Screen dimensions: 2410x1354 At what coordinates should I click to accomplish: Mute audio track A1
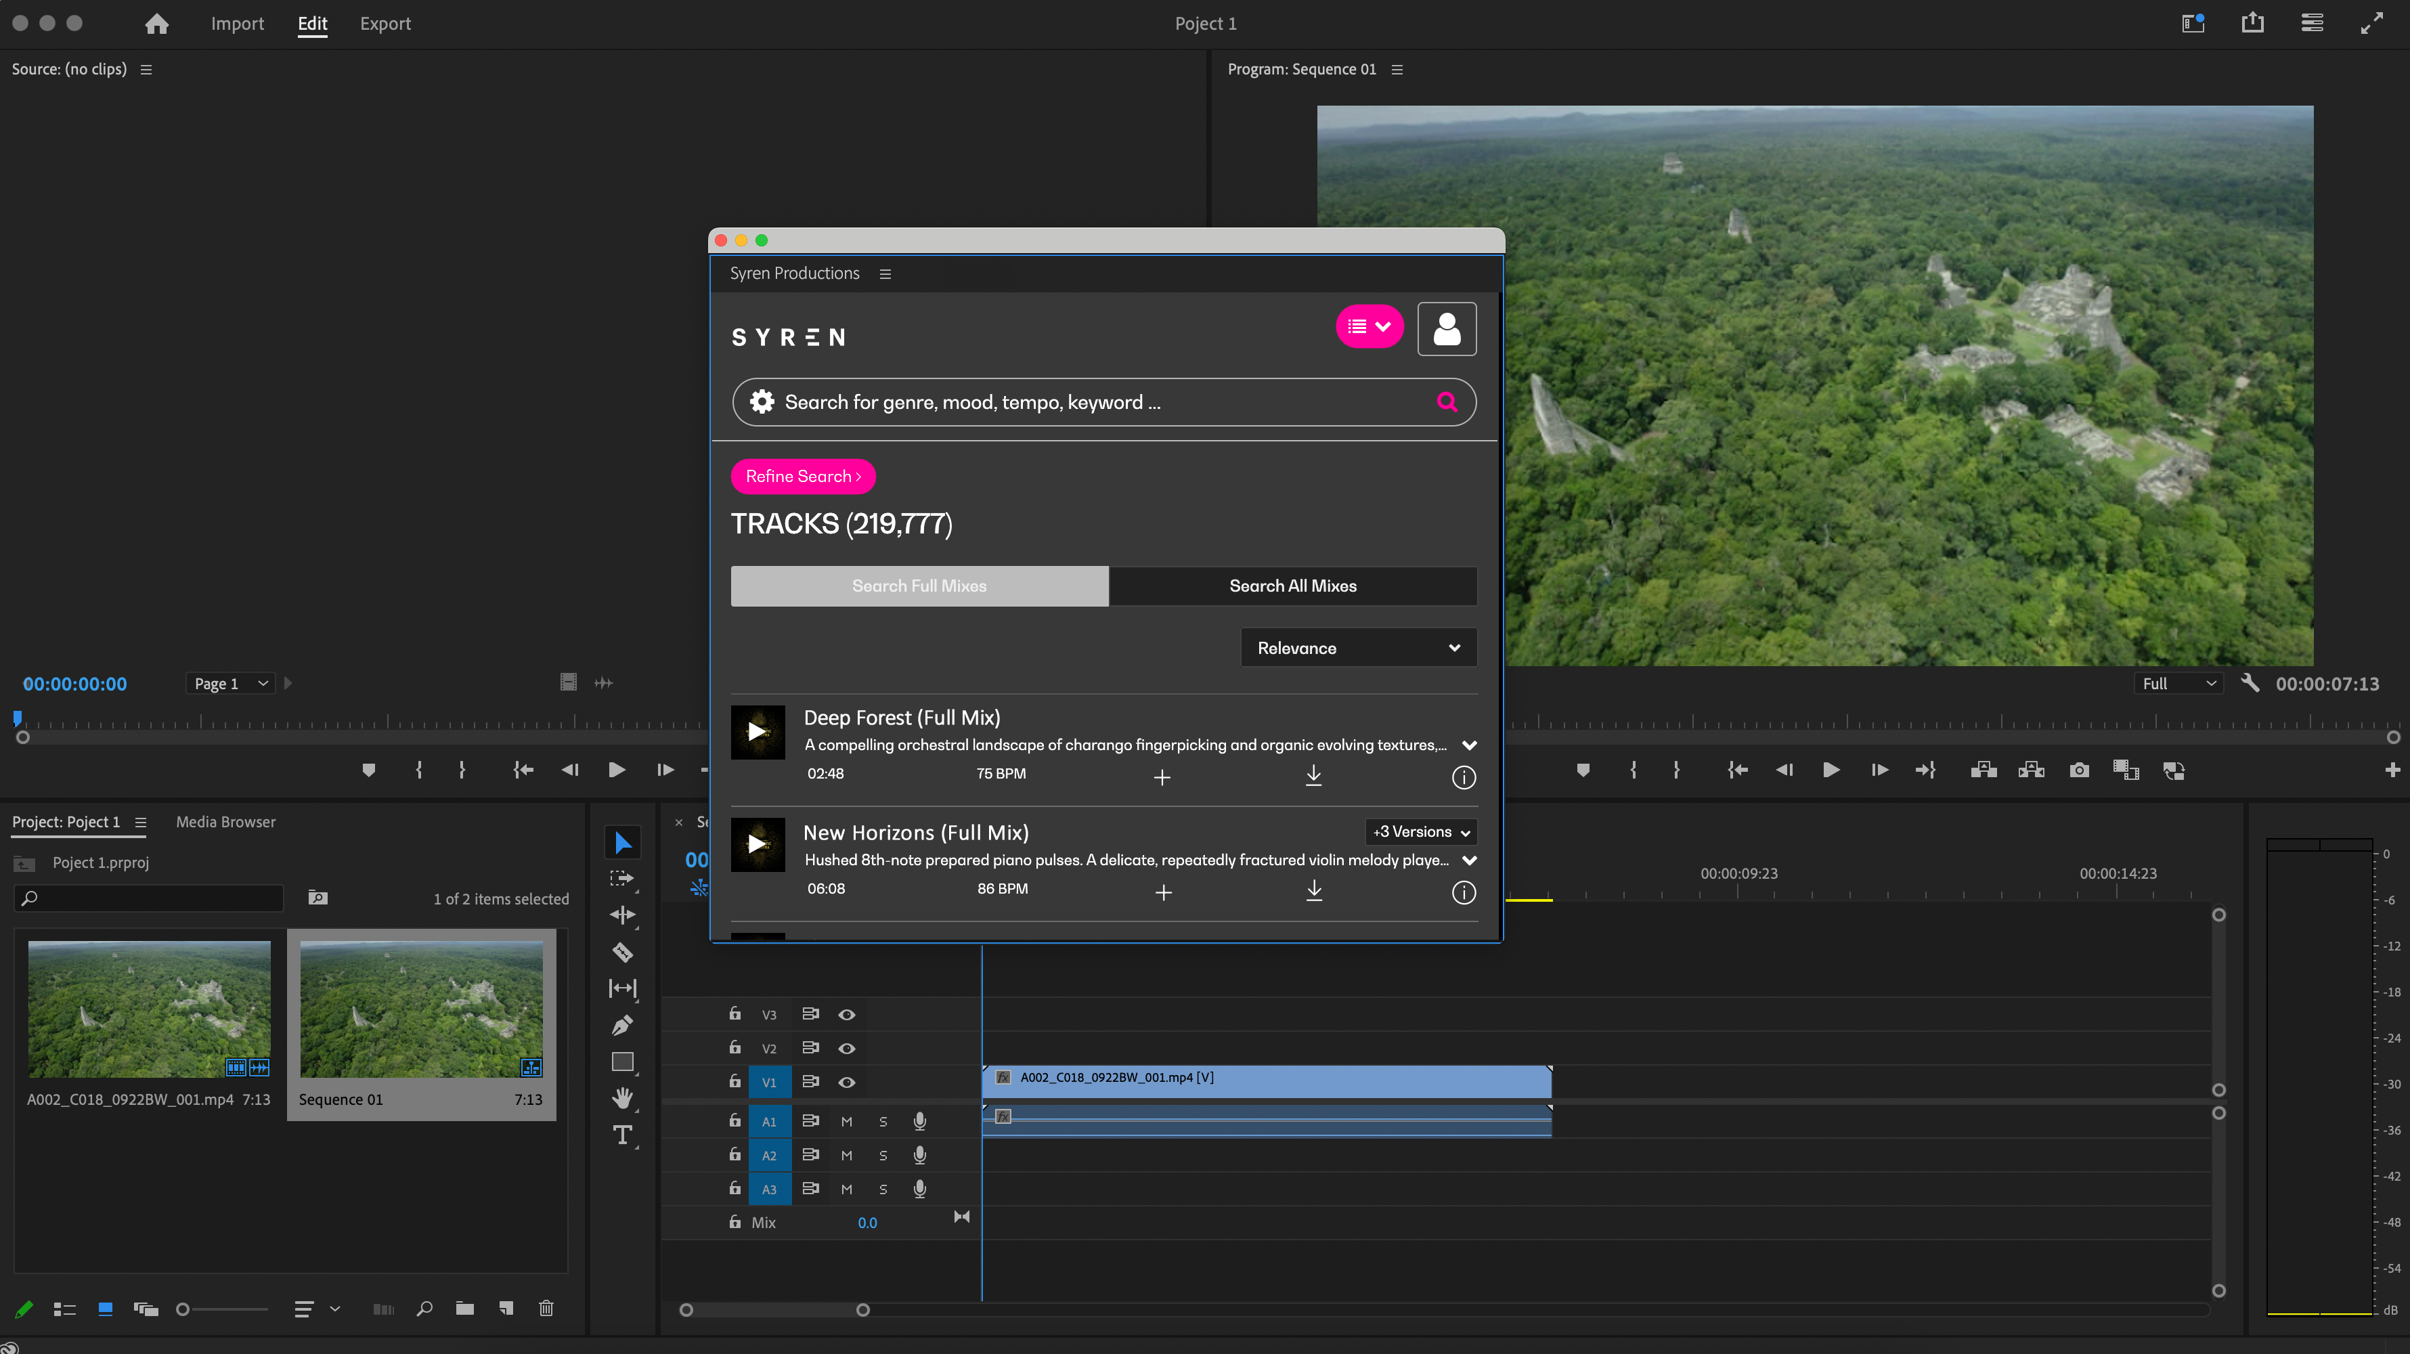(847, 1121)
